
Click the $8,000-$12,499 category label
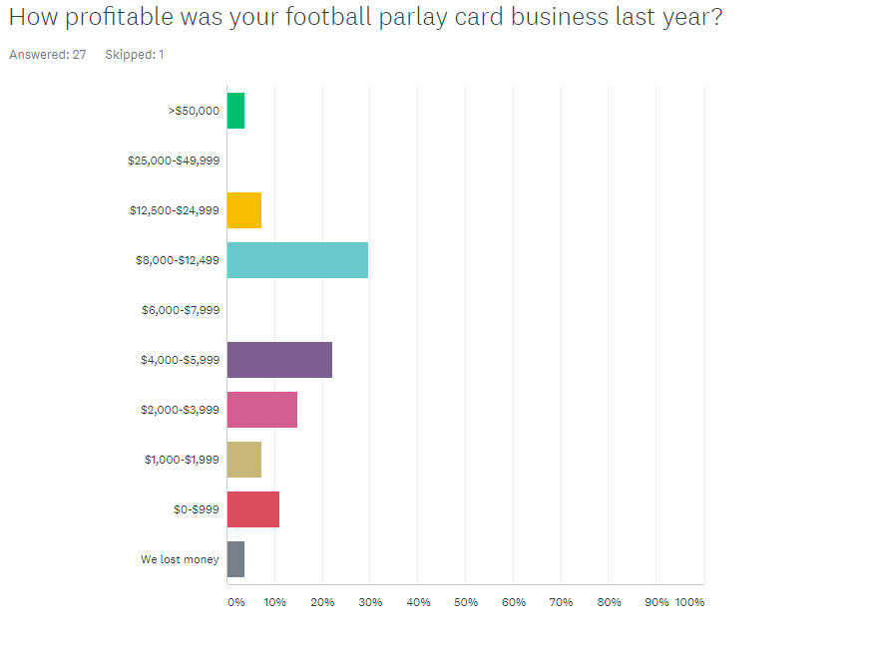[178, 260]
